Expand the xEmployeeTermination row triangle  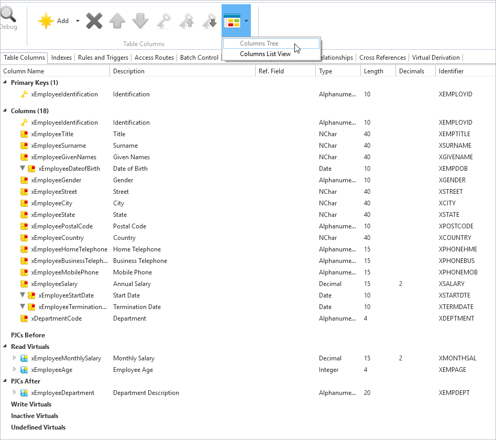click(x=23, y=306)
